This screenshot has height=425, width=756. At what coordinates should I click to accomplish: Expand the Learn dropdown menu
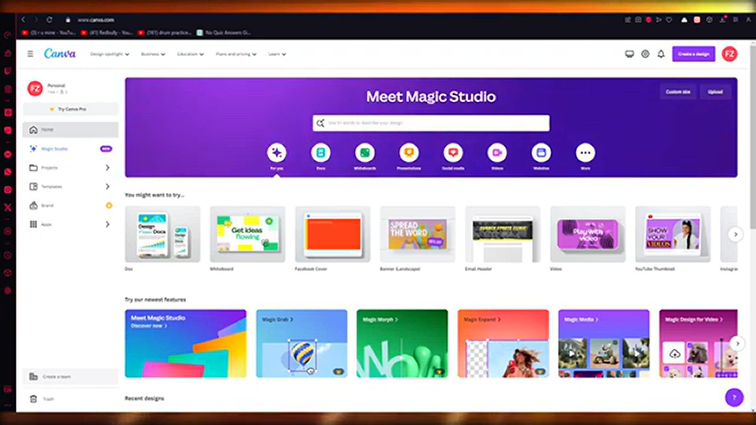277,54
